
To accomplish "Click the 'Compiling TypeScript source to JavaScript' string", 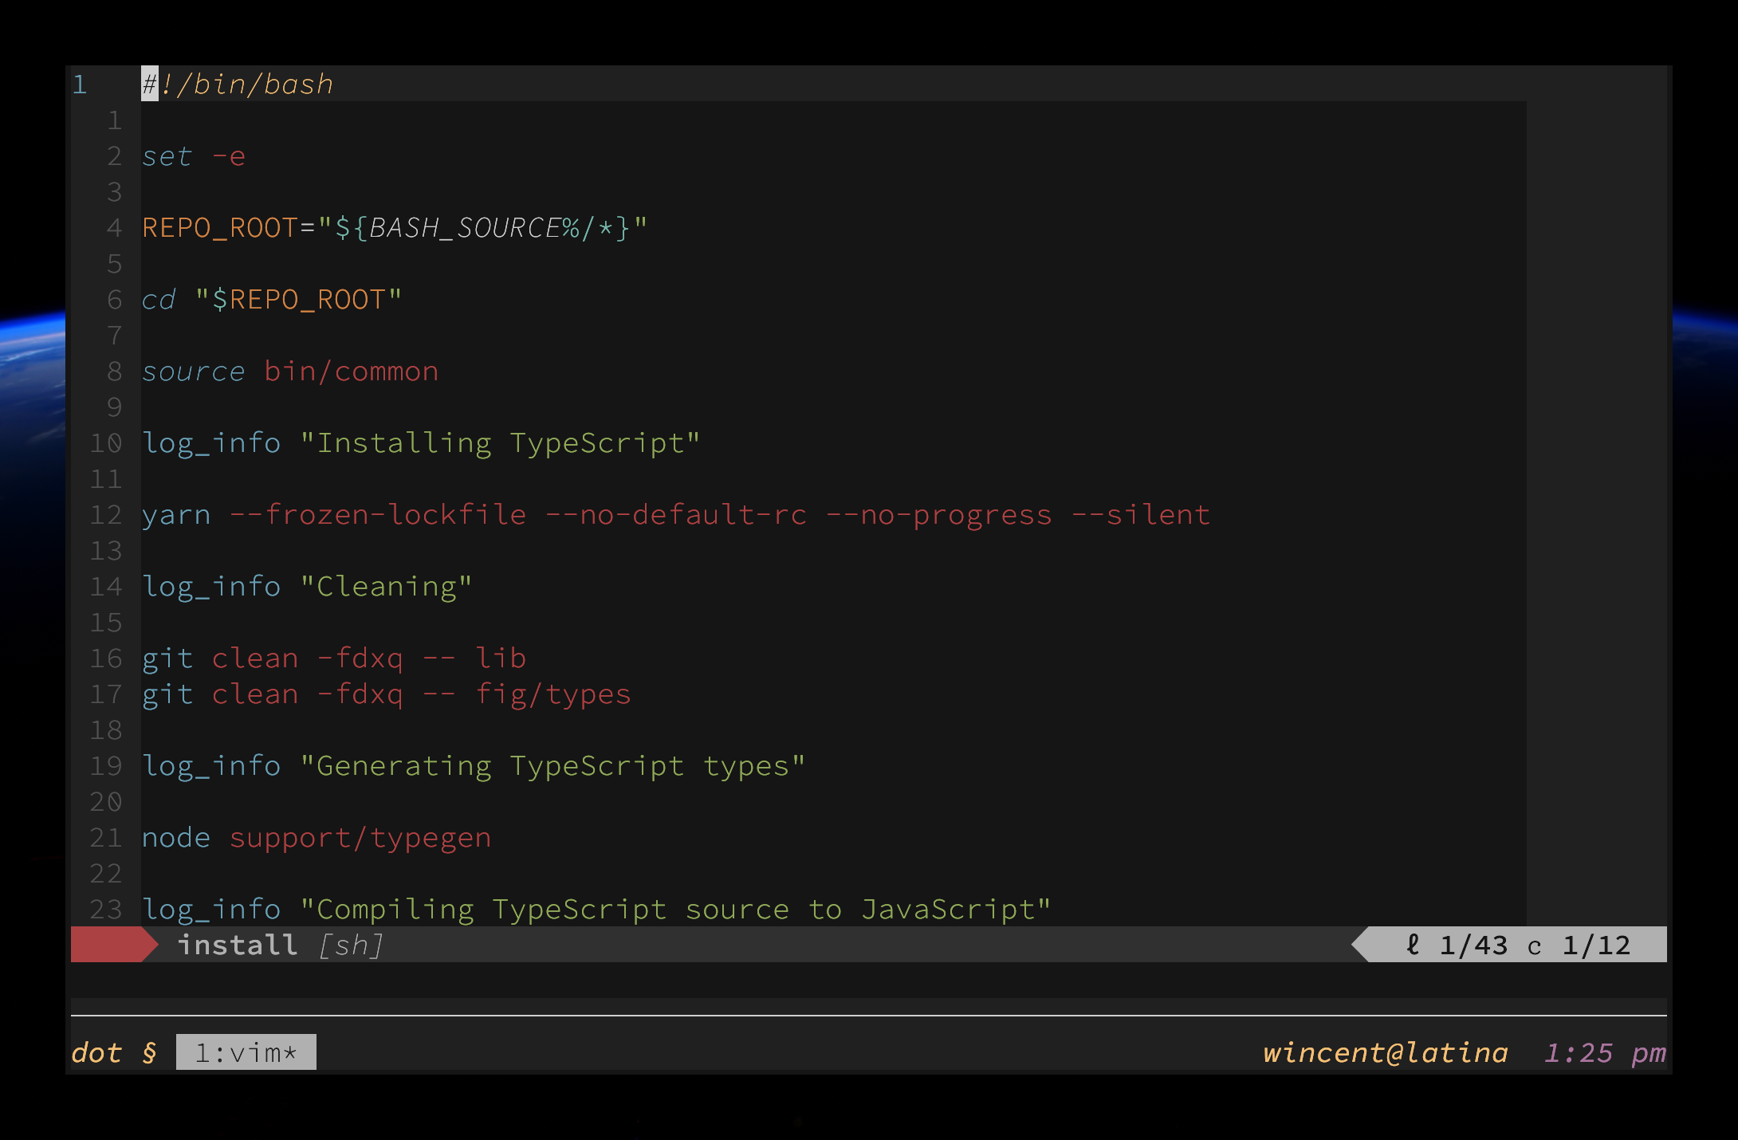I will (675, 910).
